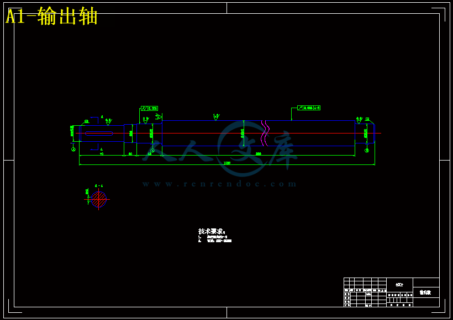The width and height of the screenshot is (453, 320).
Task: Select the second line of the technical requirements
Action: [x=215, y=241]
